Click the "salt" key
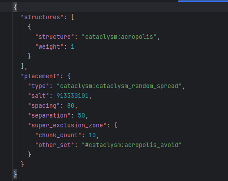Viewport: 228px width, 181px height. click(39, 96)
